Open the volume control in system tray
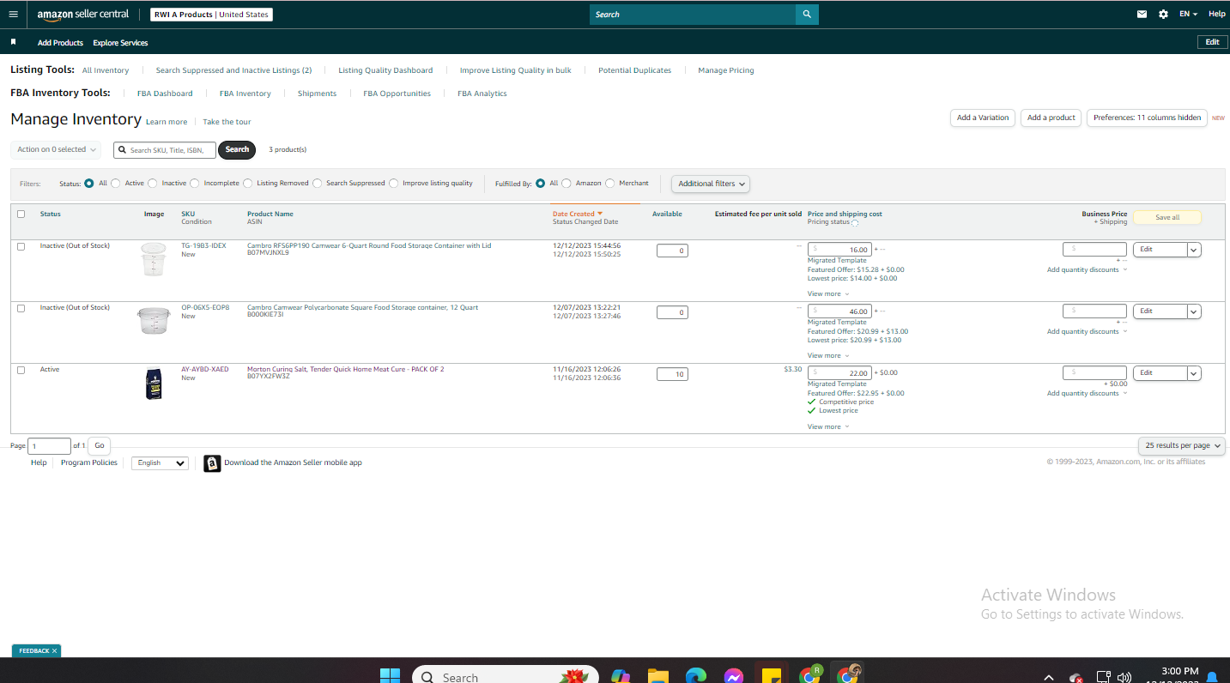Viewport: 1230px width, 683px height. pos(1124,677)
